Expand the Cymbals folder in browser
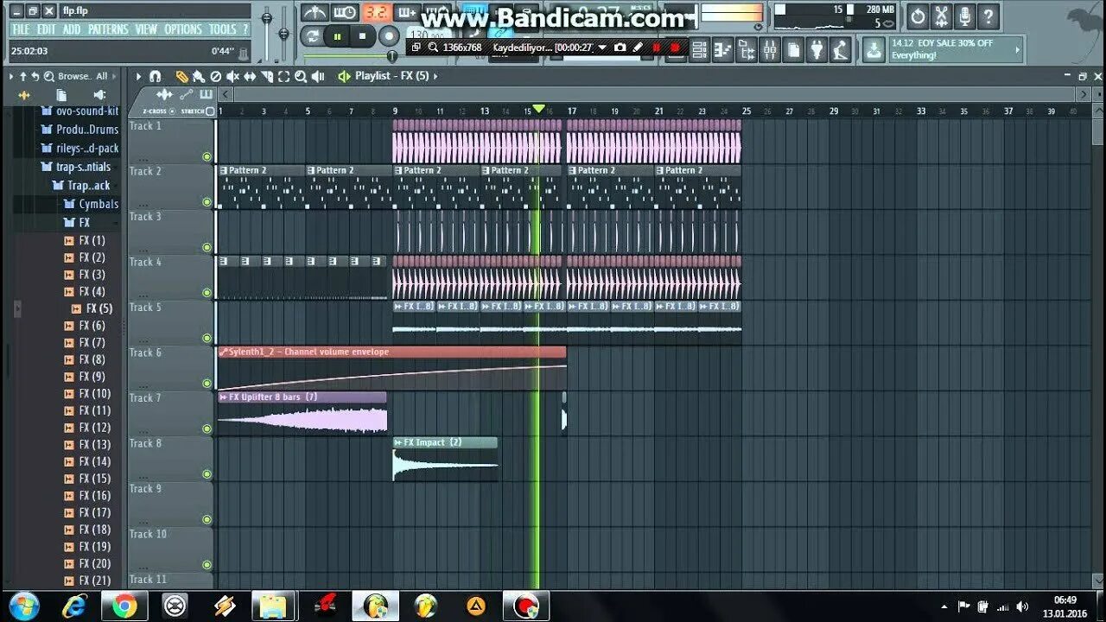The width and height of the screenshot is (1106, 622). coord(92,204)
